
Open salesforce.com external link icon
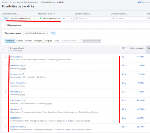(x=25, y=127)
